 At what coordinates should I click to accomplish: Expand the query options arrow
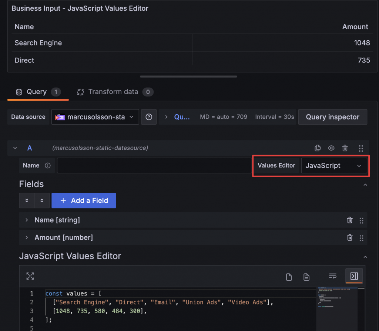(166, 117)
